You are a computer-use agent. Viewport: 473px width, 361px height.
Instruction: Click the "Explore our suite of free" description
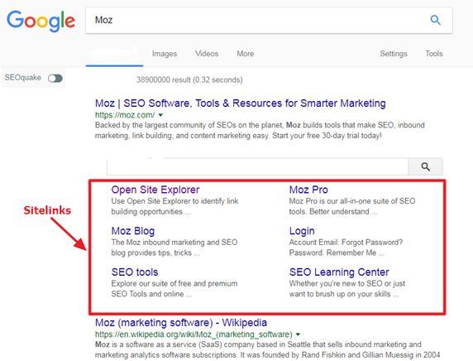[174, 289]
